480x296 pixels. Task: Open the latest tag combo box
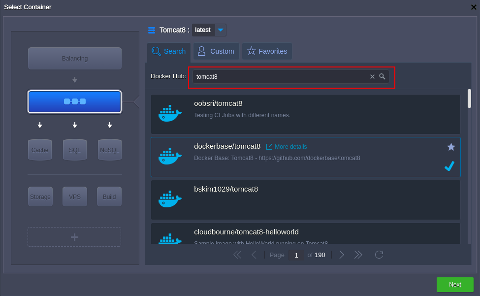209,30
